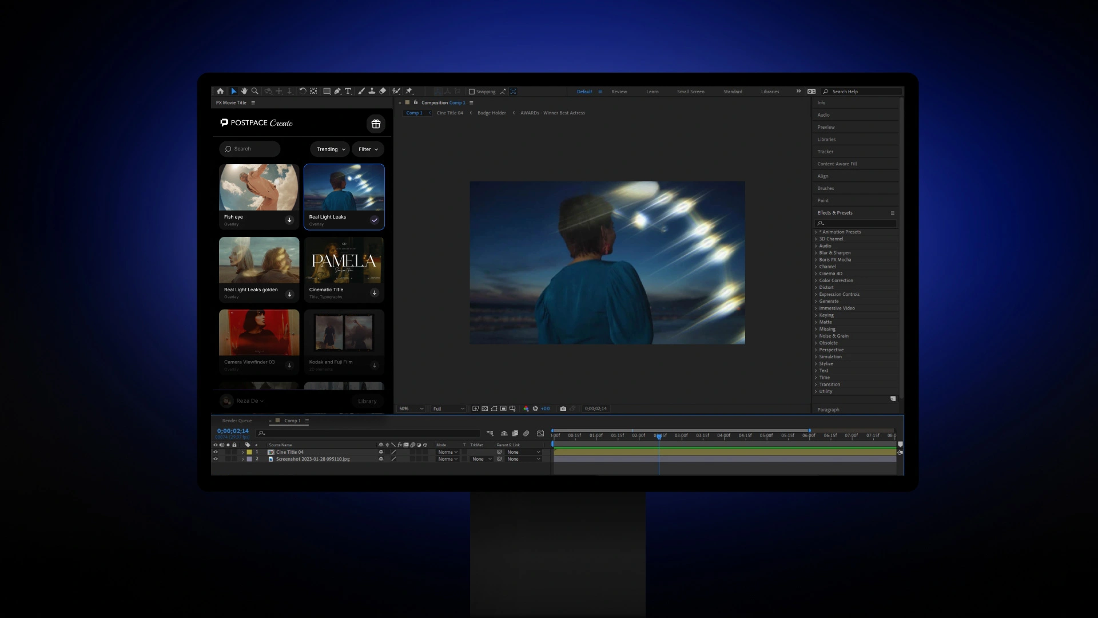Screen dimensions: 1098x618
Task: Open the Trending sort dropdown
Action: [x=330, y=149]
